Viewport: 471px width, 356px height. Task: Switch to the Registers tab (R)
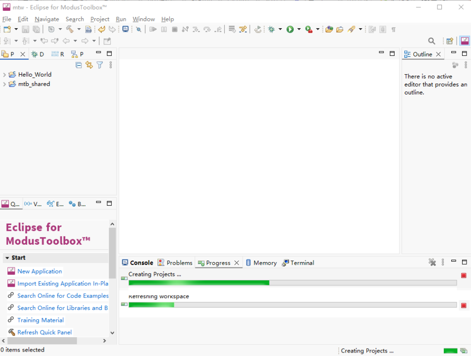tap(58, 54)
